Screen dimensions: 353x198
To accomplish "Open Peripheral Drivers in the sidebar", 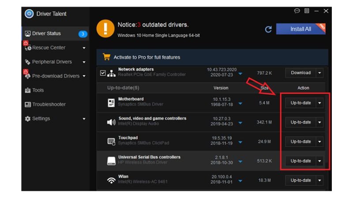I will click(x=56, y=62).
